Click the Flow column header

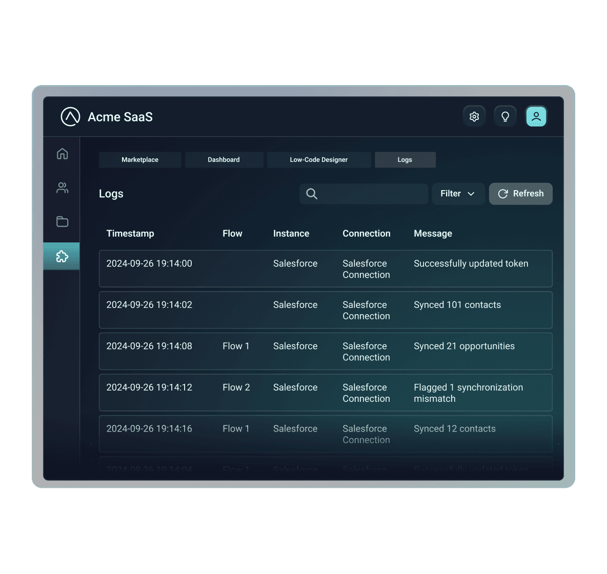pyautogui.click(x=232, y=233)
